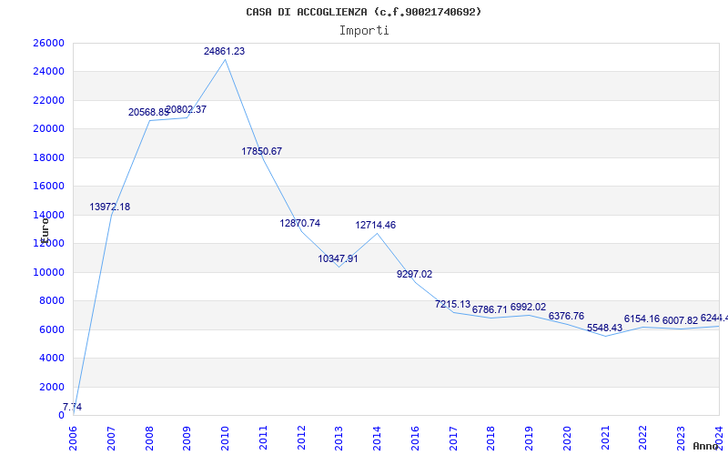Click the x-axis year 2022

[x=643, y=439]
